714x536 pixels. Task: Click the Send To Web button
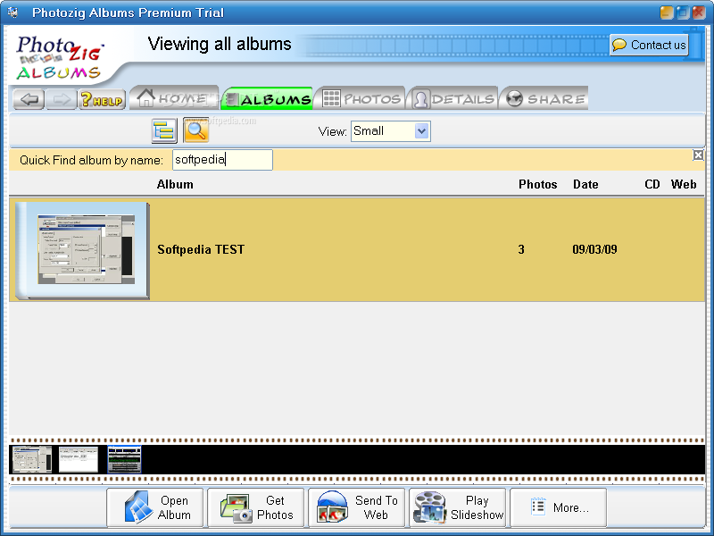(x=356, y=507)
